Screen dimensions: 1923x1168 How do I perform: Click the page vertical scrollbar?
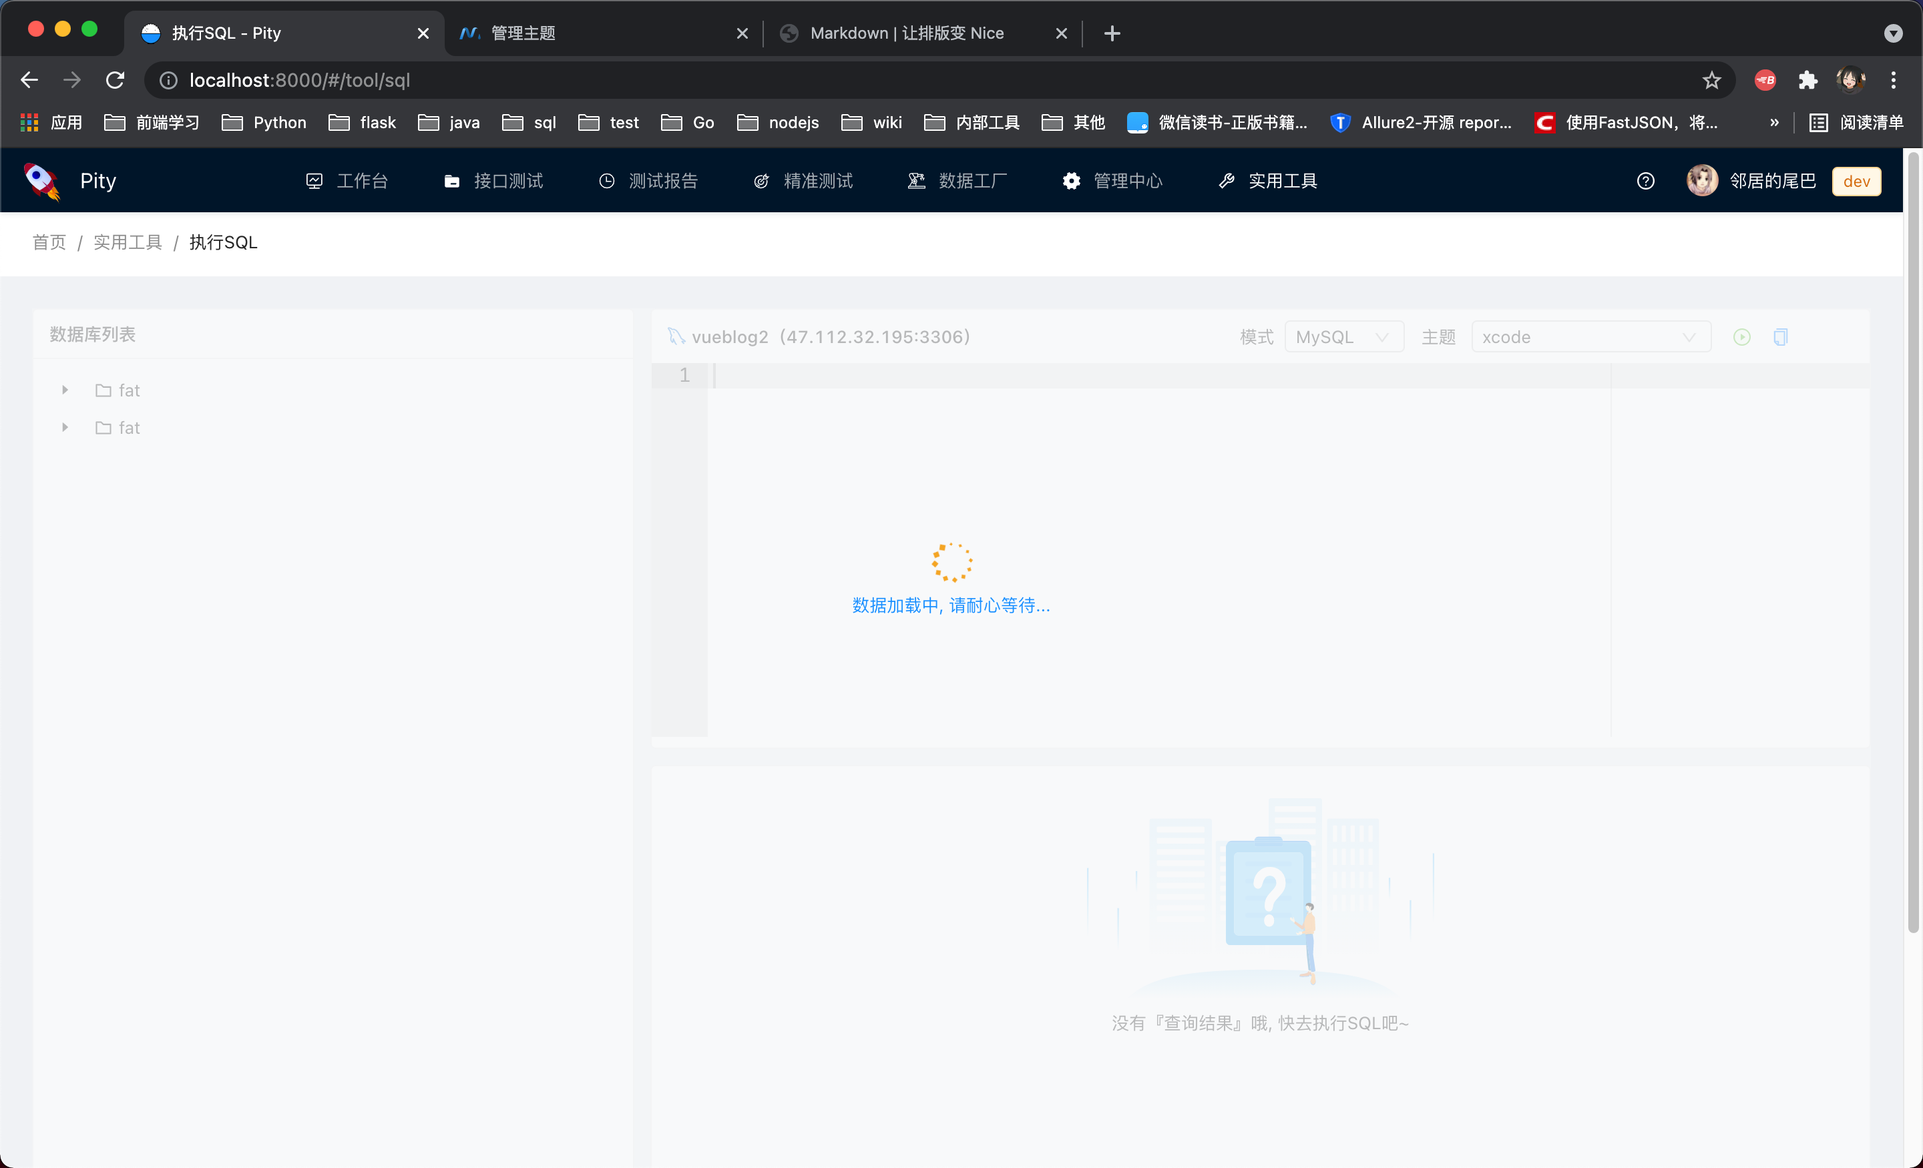tap(1913, 542)
